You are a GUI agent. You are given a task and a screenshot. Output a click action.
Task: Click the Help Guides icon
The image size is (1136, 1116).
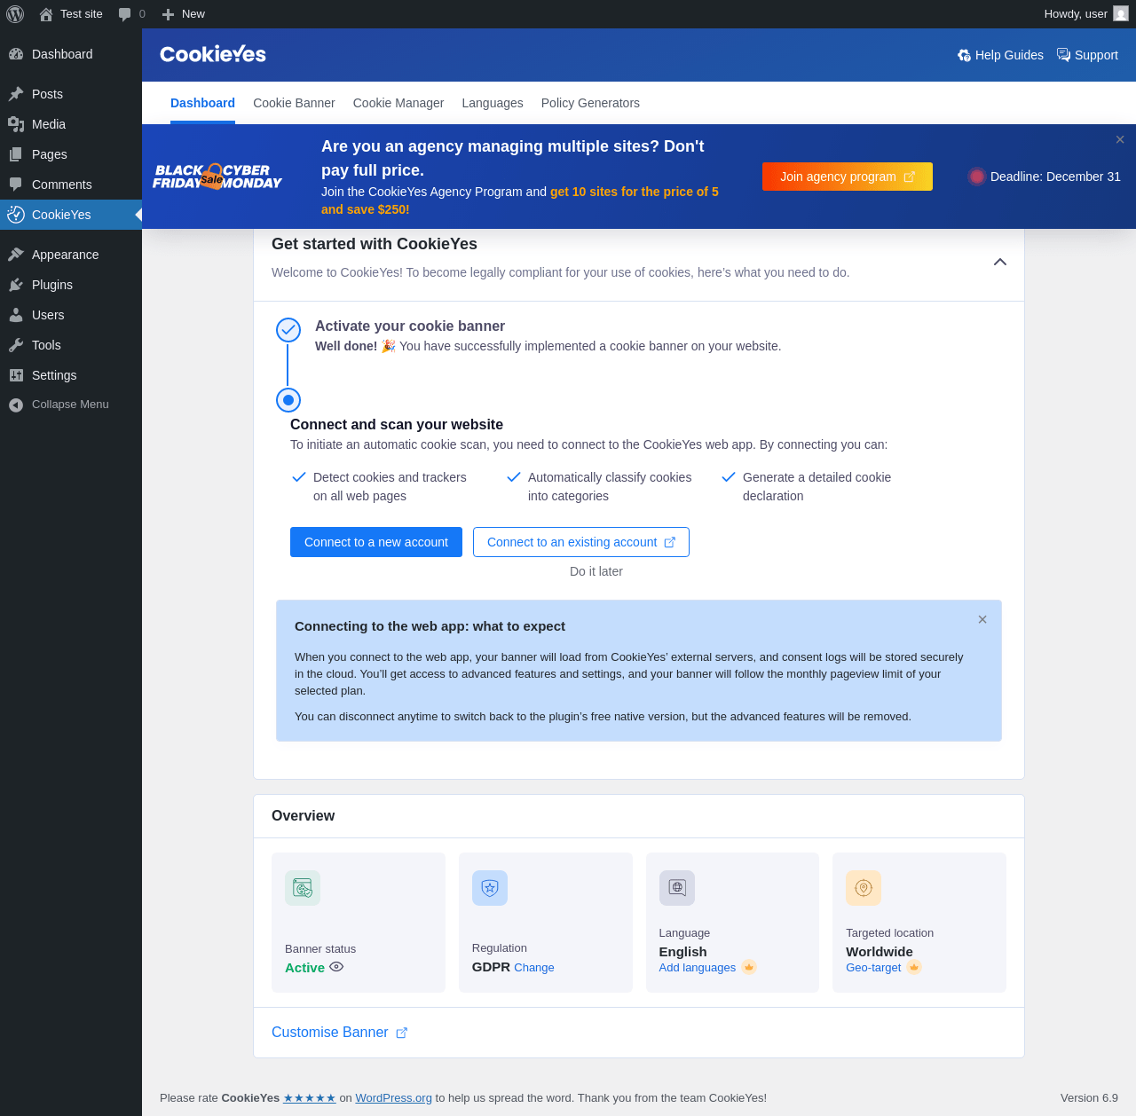point(964,55)
